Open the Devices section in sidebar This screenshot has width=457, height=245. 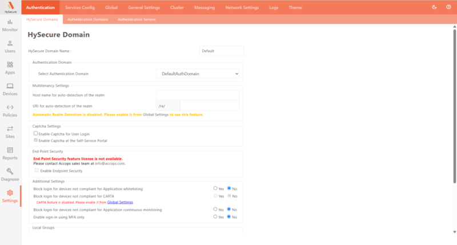click(x=10, y=89)
